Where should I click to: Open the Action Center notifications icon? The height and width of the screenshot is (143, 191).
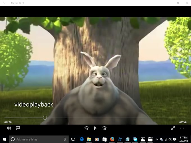pos(175,139)
